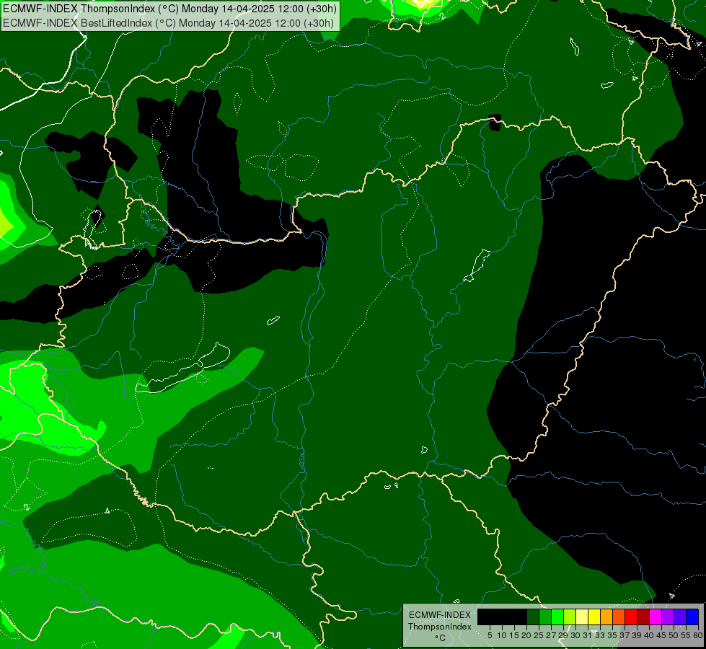Select the magenta 40–45 legend swatch
This screenshot has height=649, width=706.
[x=656, y=617]
